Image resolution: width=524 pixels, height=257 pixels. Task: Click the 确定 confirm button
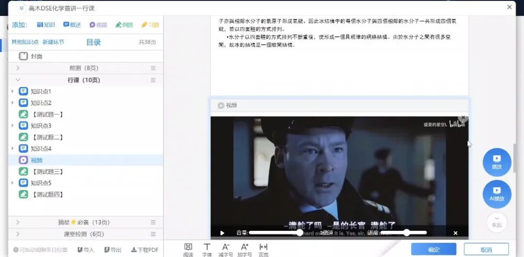click(x=434, y=249)
